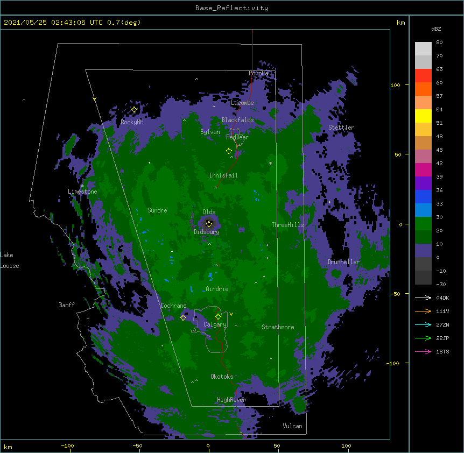Viewport: 464px width, 453px height.
Task: Click the RedDeer city label
Action: pyautogui.click(x=237, y=137)
